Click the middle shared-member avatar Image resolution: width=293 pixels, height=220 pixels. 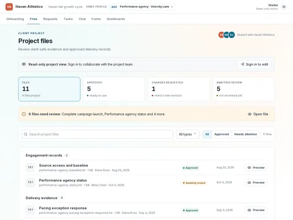click(226, 35)
